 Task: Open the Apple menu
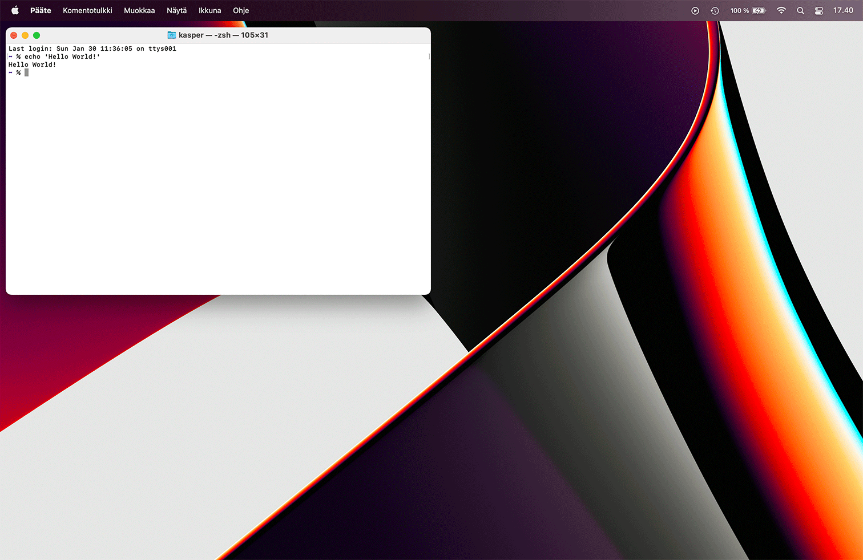pyautogui.click(x=14, y=10)
